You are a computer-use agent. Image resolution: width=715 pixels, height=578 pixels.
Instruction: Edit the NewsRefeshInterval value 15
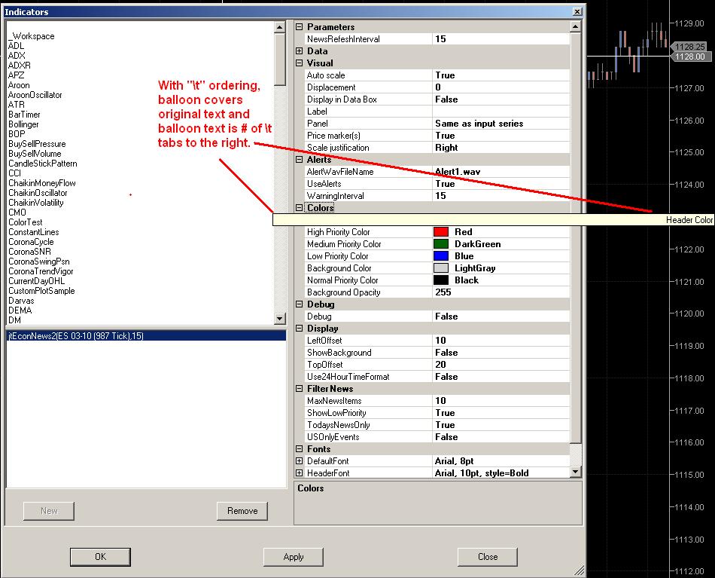tap(501, 38)
